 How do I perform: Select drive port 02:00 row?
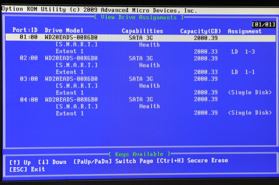(119, 58)
